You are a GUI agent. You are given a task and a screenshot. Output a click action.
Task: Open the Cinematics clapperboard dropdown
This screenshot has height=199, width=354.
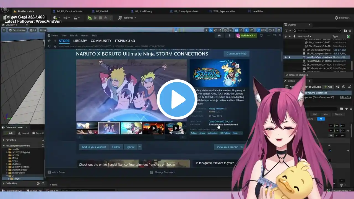coord(77,18)
